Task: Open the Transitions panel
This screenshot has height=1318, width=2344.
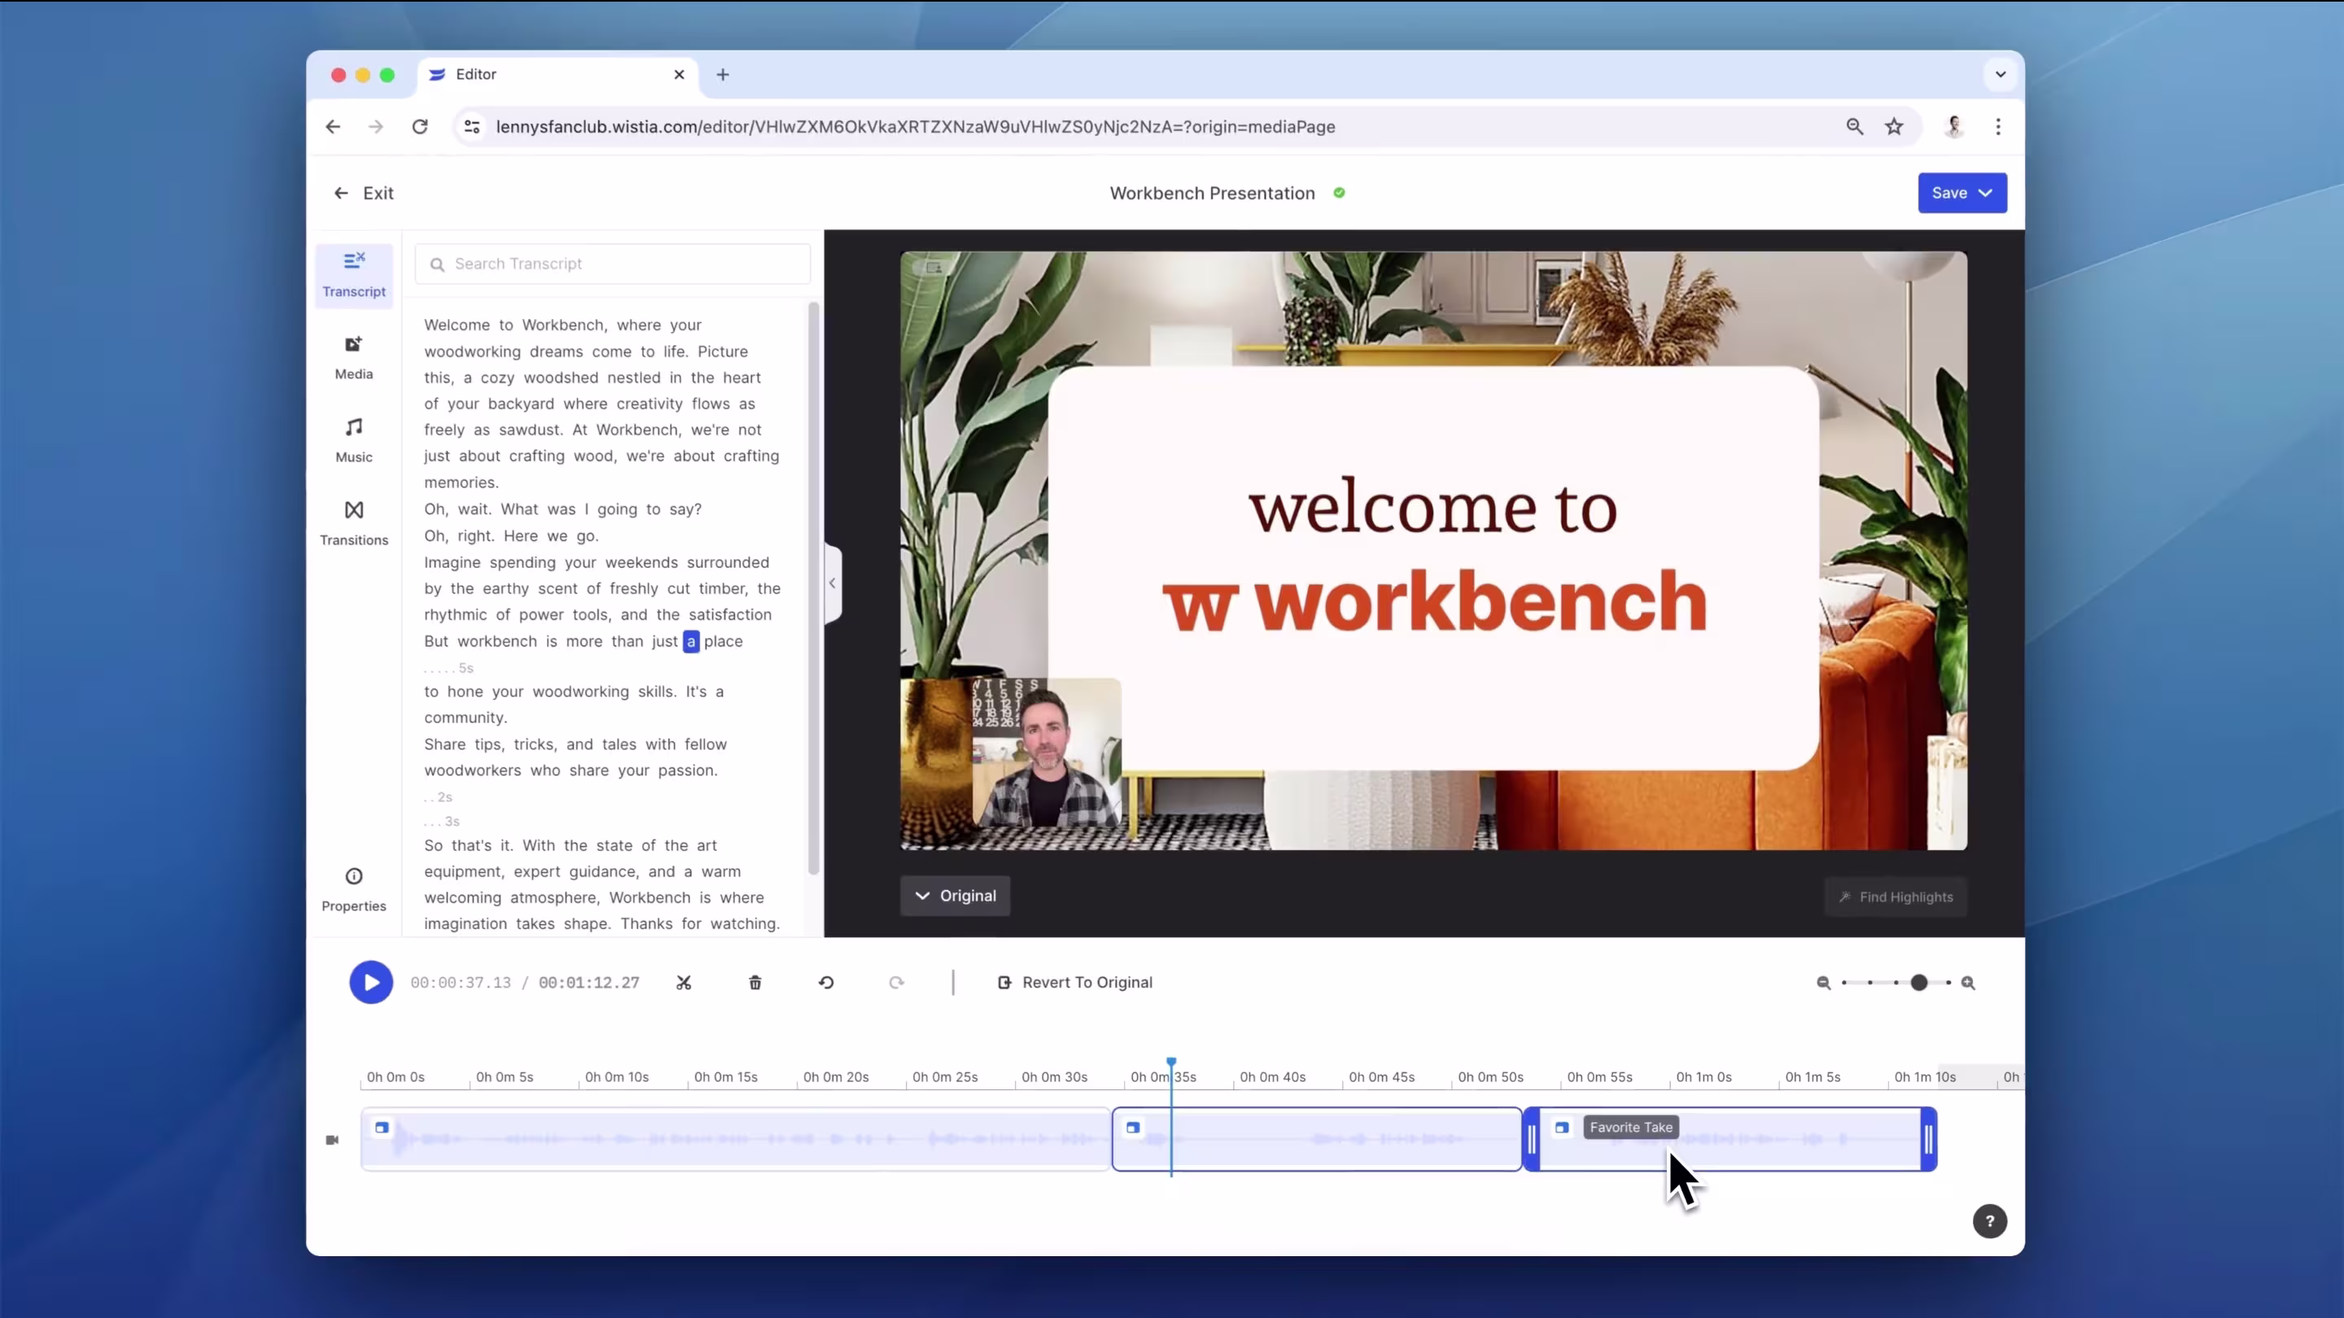Action: click(354, 523)
